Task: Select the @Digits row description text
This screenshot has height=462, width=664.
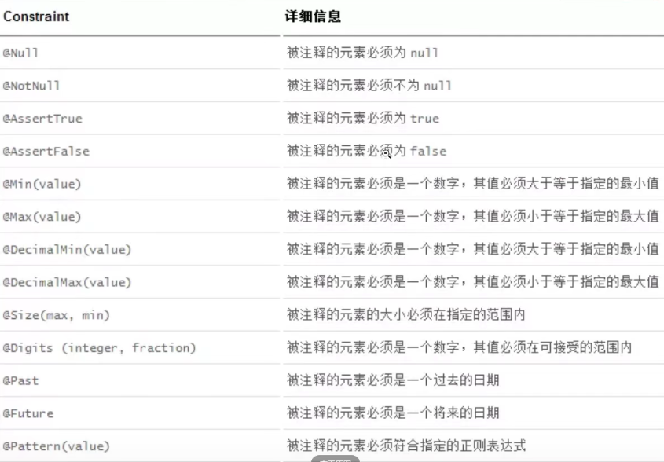Action: 460,347
